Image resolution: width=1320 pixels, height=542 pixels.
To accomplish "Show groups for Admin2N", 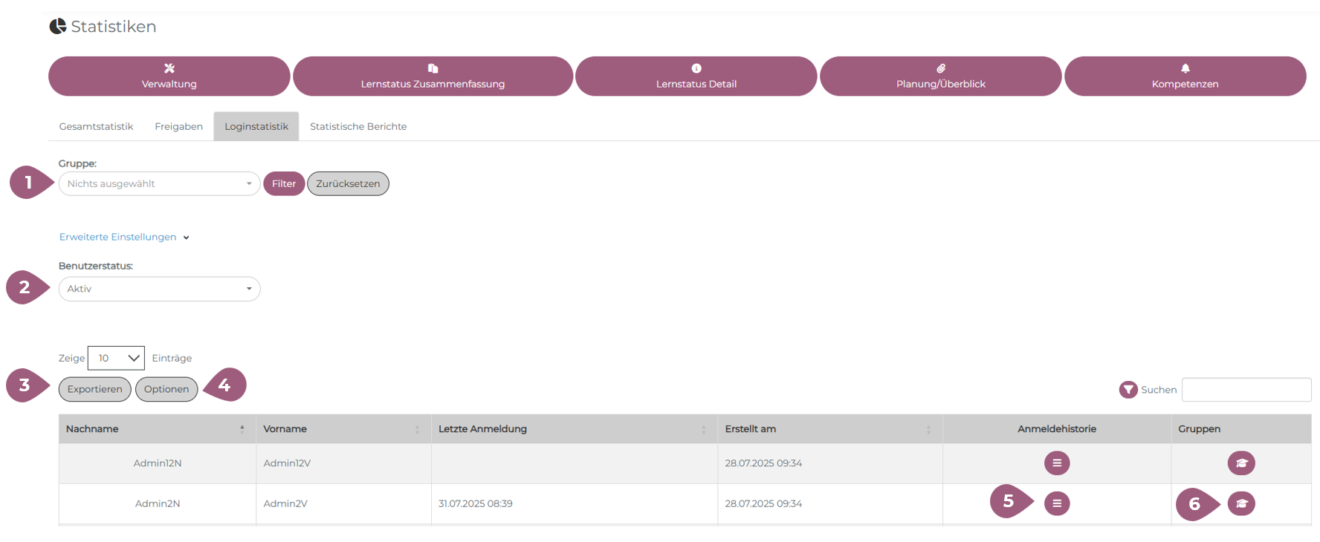I will click(x=1240, y=503).
